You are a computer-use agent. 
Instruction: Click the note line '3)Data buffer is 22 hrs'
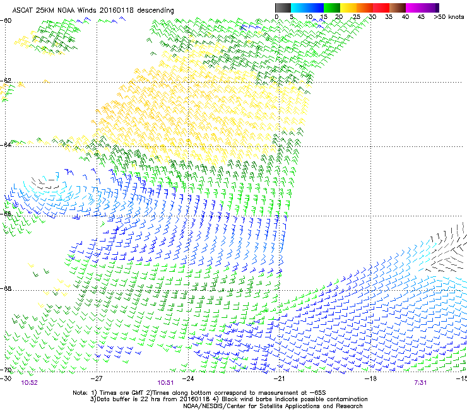[x=228, y=399]
